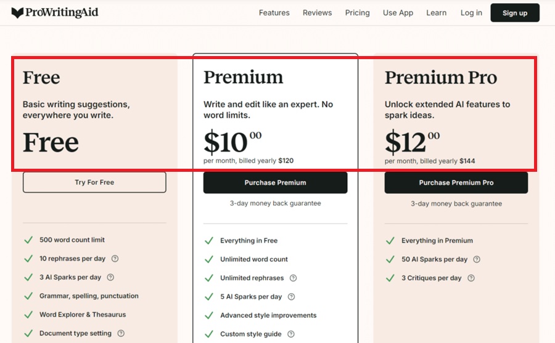
Task: Click the checkmark next to Grammar, spelling, punctuation
Action: point(28,296)
